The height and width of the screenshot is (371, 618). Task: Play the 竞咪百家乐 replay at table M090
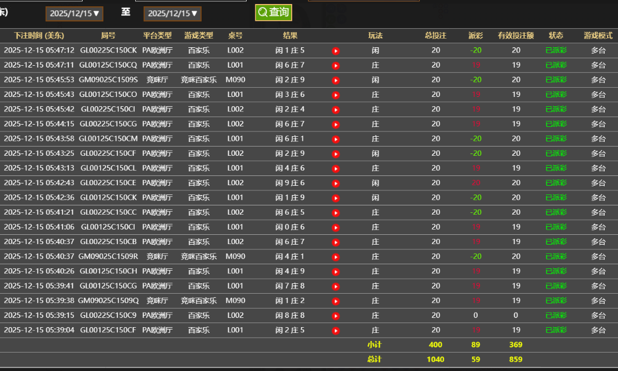[x=336, y=80]
